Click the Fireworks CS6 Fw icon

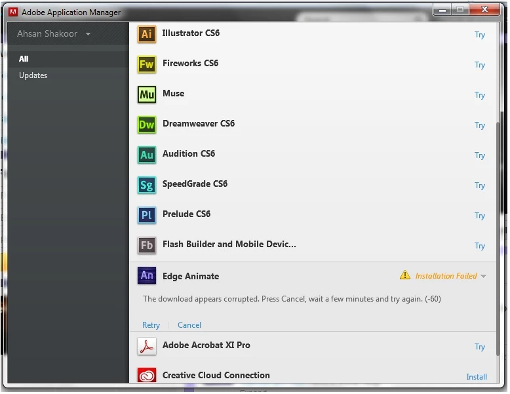[147, 64]
